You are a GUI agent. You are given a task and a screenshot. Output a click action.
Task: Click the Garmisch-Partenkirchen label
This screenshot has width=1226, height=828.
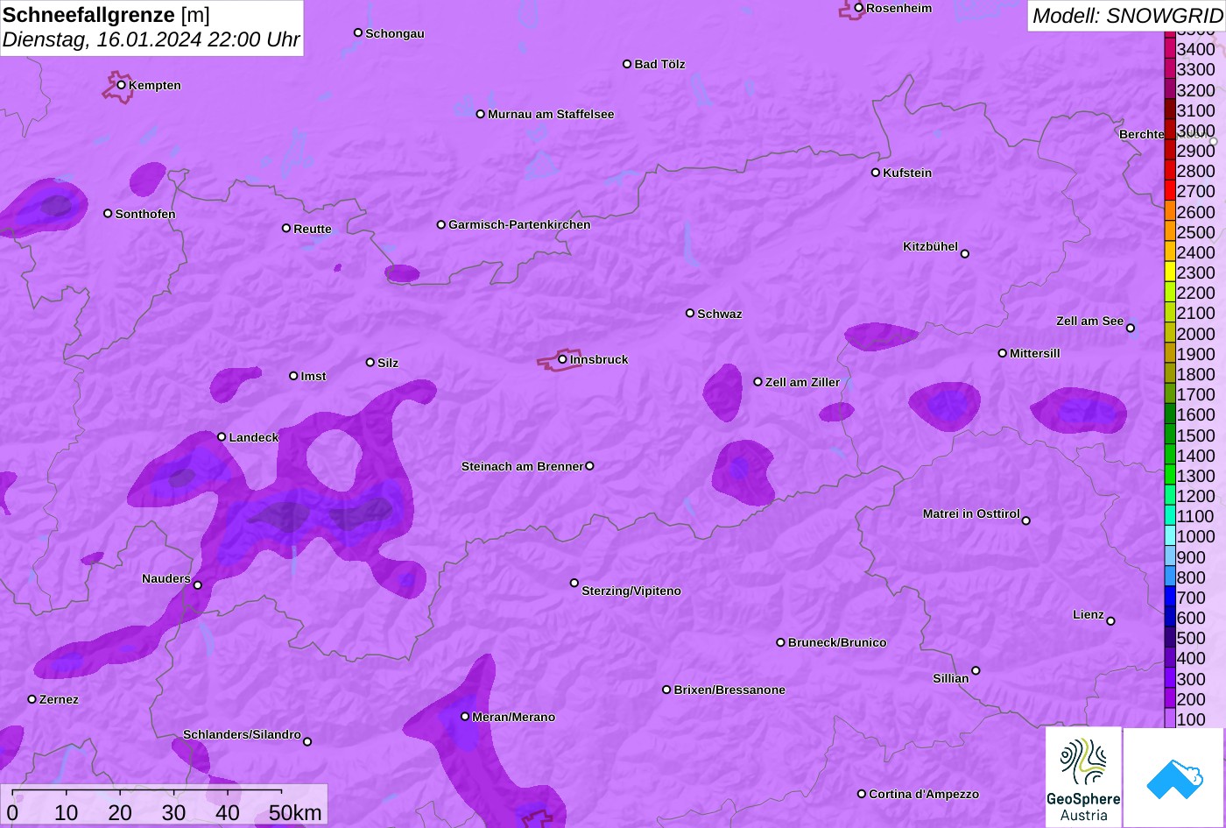click(519, 224)
